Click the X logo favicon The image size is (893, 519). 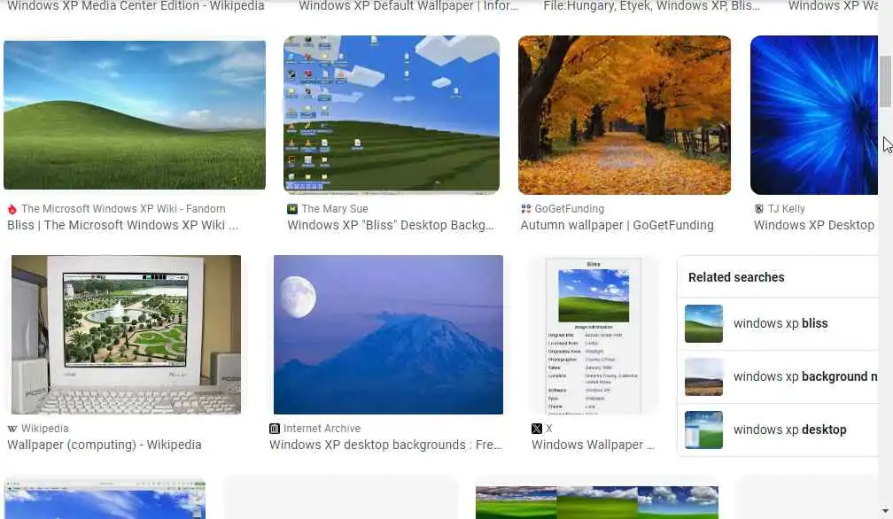tap(537, 429)
